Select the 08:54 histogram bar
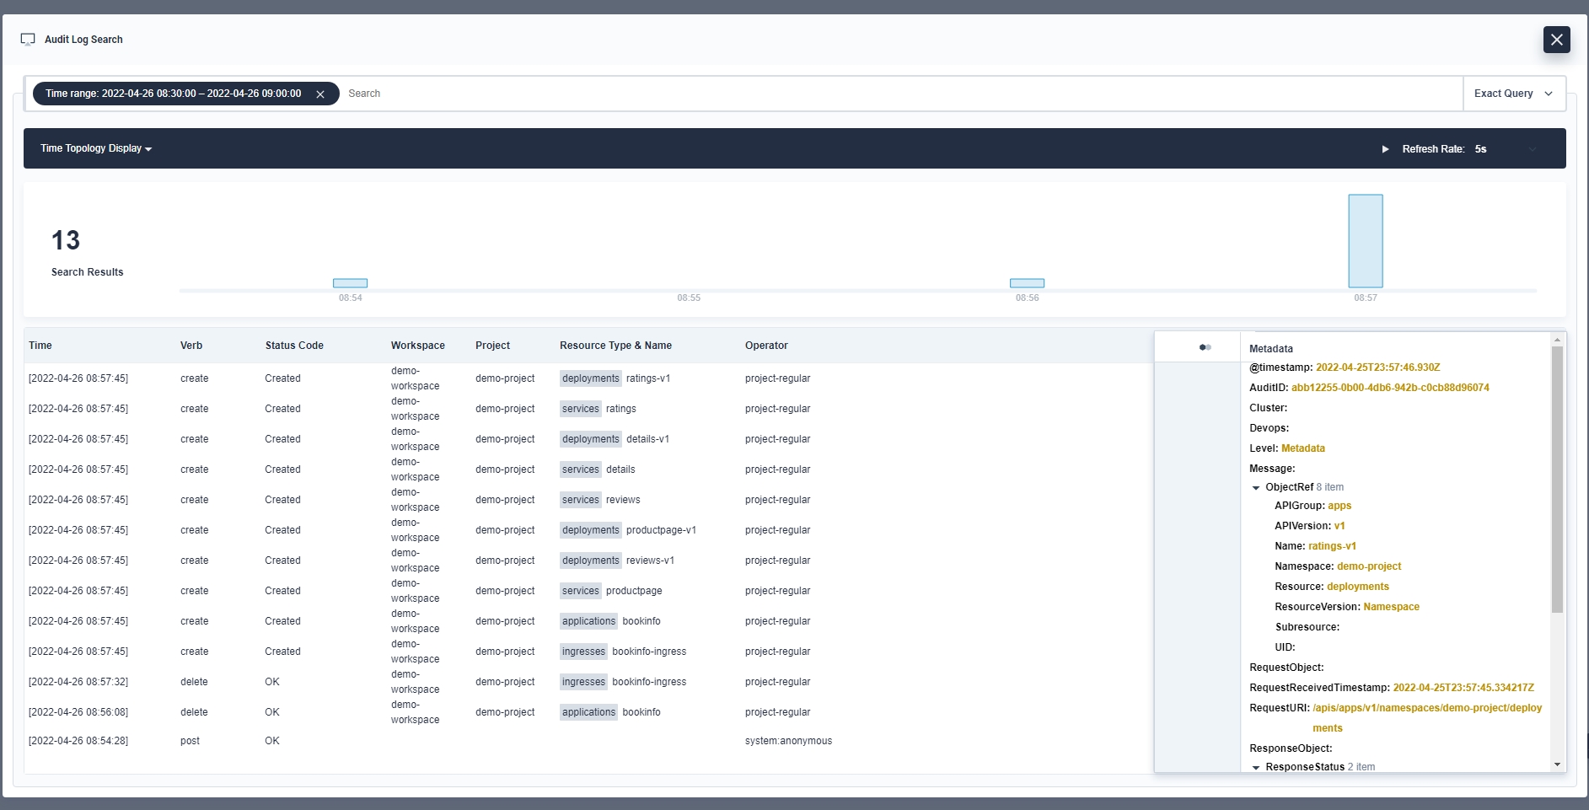 coord(350,283)
